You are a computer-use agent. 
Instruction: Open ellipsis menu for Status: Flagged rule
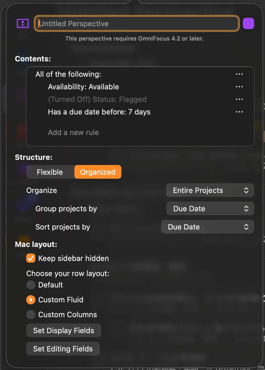239,99
